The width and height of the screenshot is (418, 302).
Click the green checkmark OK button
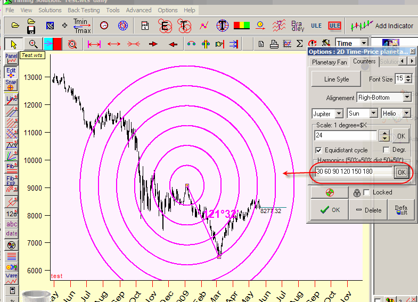tap(330, 210)
